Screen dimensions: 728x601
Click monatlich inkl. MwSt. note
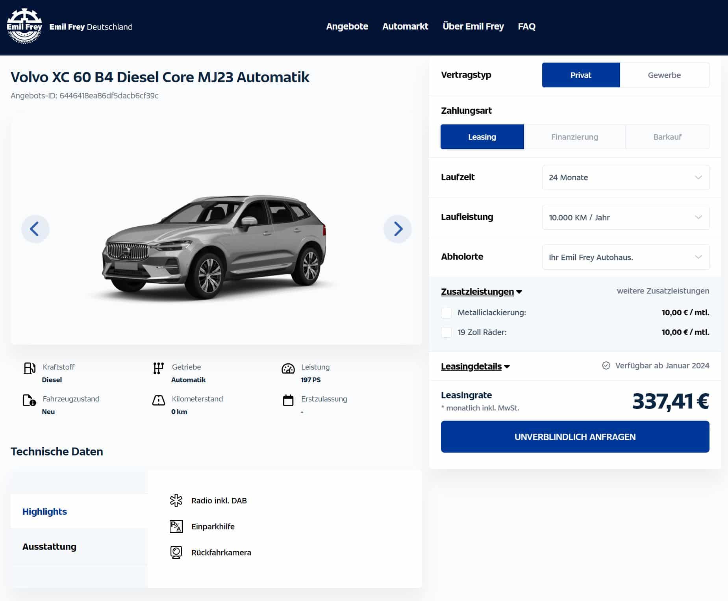[480, 408]
